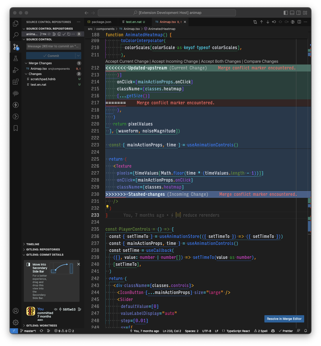Open the Accounts menu icon

click(x=16, y=311)
